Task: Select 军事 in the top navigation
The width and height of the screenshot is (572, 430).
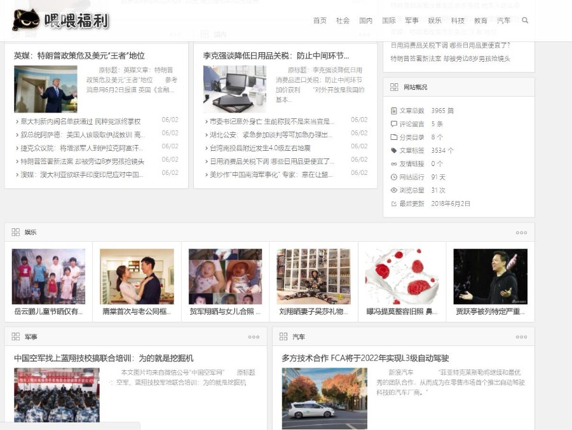Action: tap(412, 20)
